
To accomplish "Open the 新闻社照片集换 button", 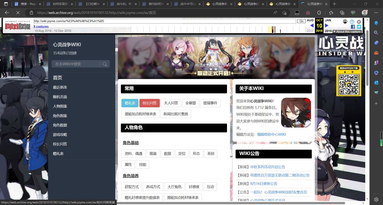I will pos(176,114).
